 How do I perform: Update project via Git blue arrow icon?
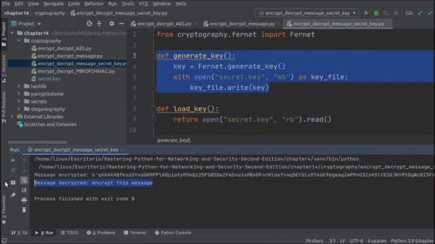(420, 13)
